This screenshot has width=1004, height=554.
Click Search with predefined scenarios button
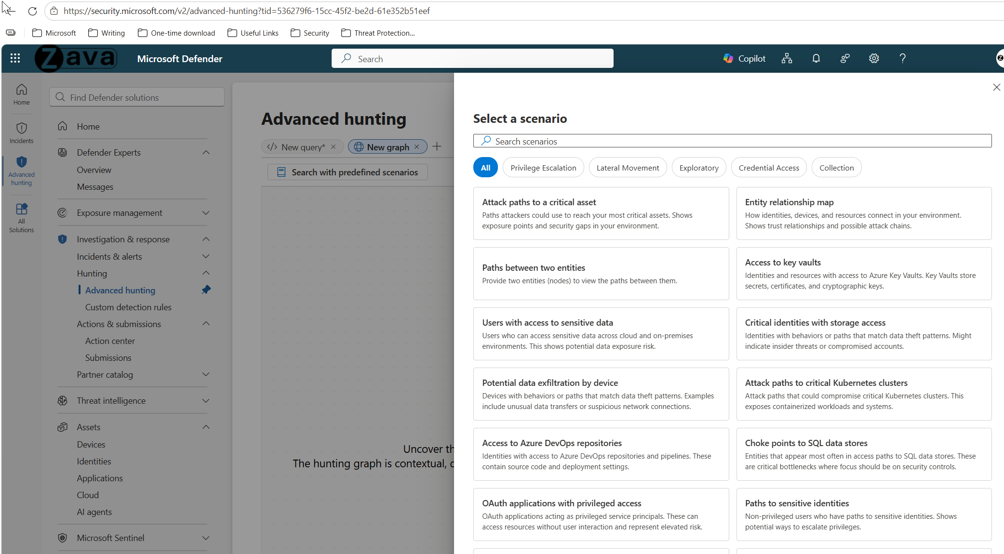(x=348, y=172)
